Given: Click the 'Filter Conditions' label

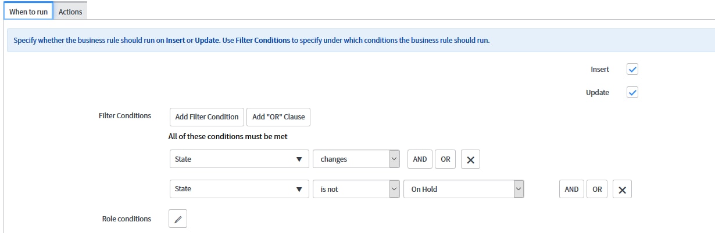Looking at the screenshot, I should point(125,116).
